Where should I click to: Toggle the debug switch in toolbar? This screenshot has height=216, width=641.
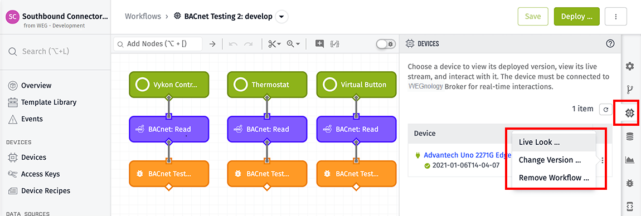click(x=386, y=43)
